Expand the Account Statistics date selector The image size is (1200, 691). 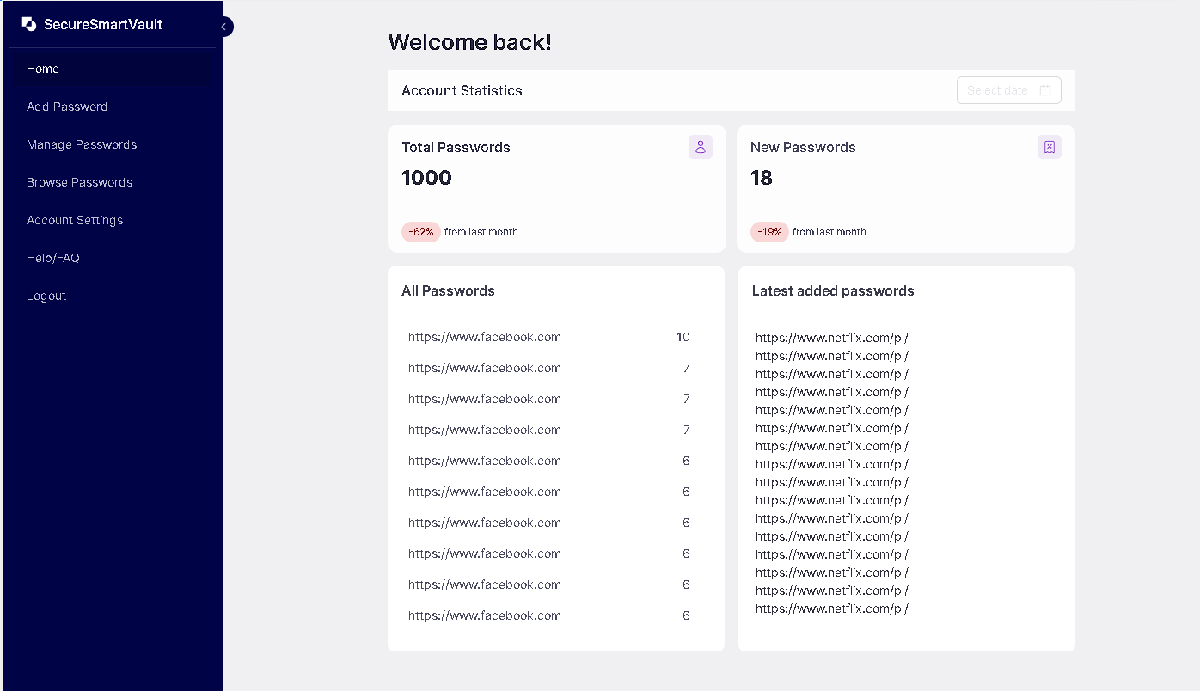[x=1008, y=89]
